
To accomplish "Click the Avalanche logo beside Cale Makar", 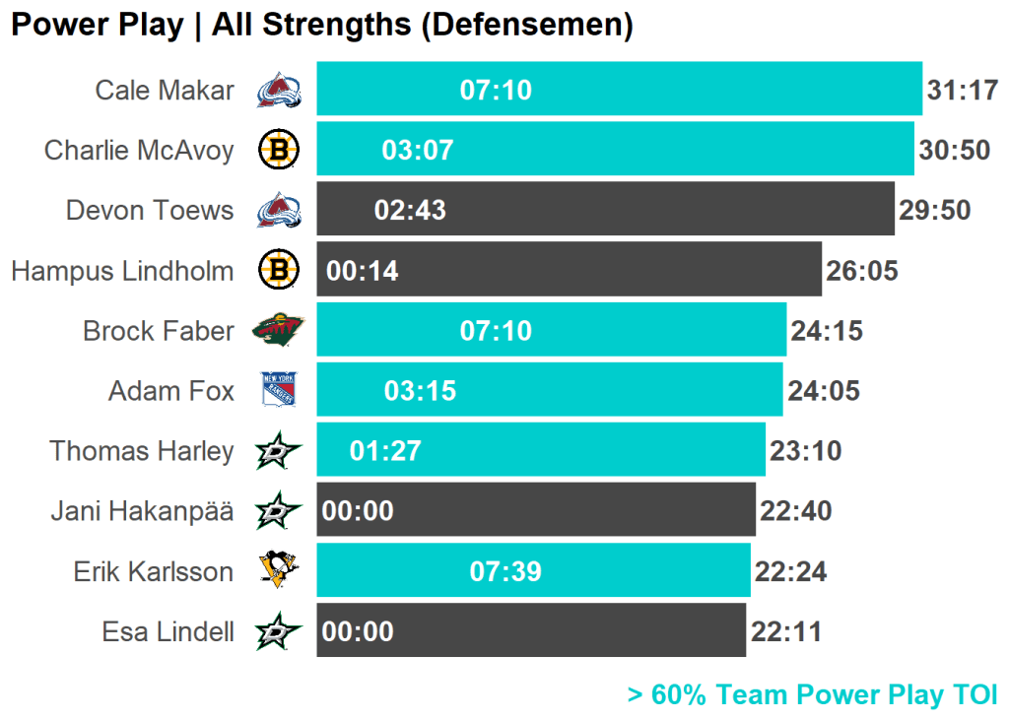I will point(279,91).
